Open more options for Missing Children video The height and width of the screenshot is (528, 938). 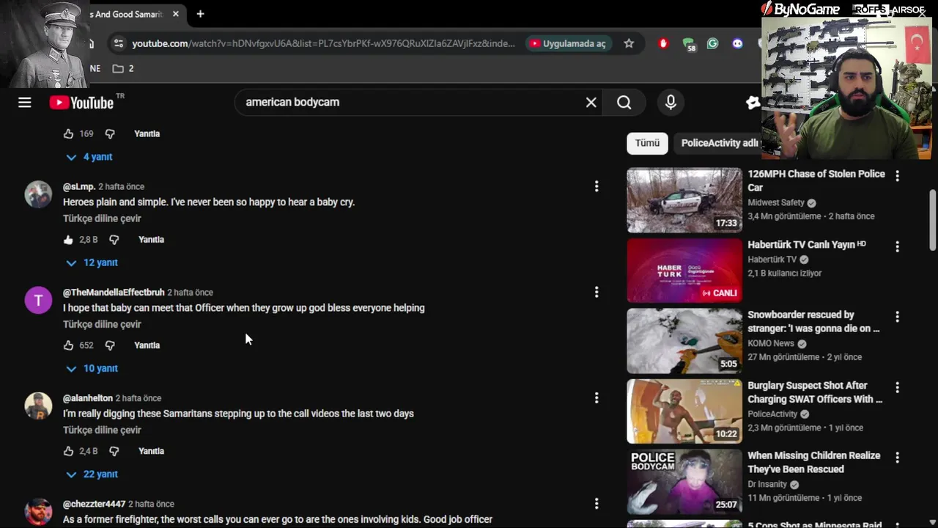[x=897, y=458]
